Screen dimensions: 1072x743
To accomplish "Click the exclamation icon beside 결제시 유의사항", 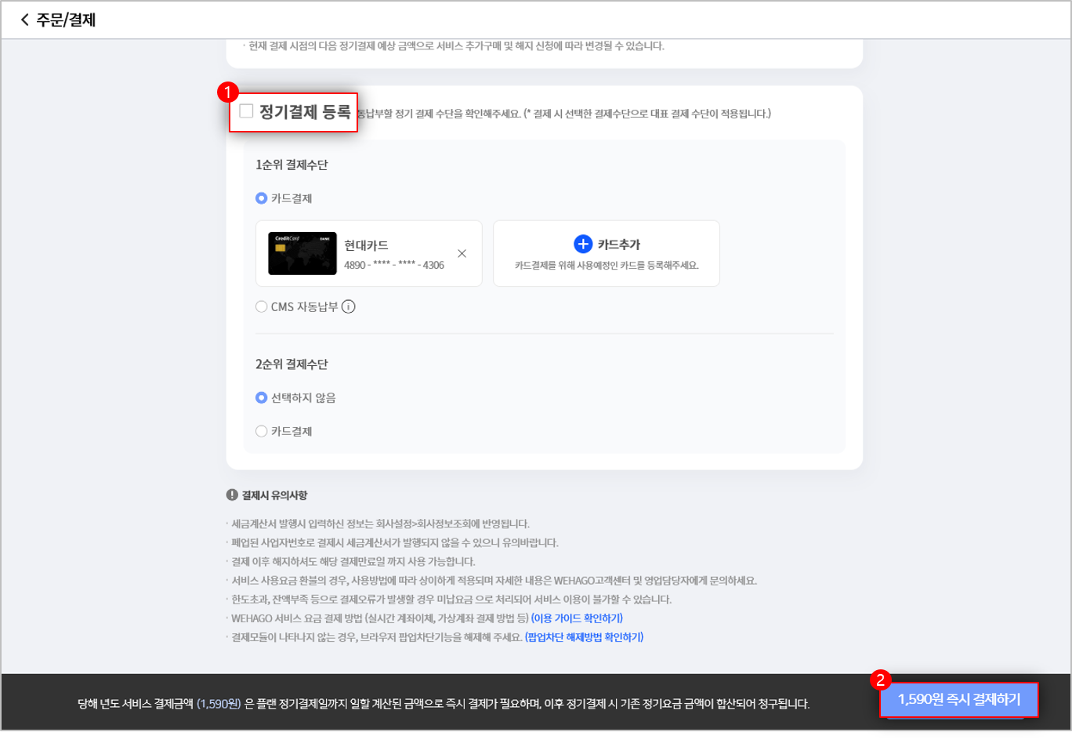I will (x=232, y=495).
